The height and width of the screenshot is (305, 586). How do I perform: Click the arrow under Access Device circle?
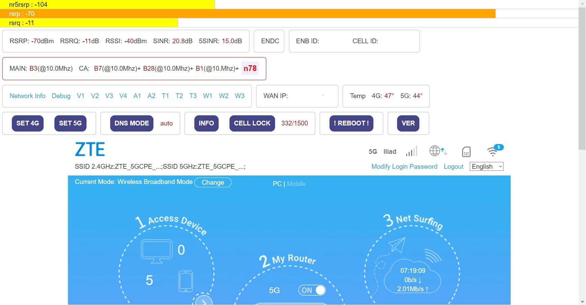point(203,301)
